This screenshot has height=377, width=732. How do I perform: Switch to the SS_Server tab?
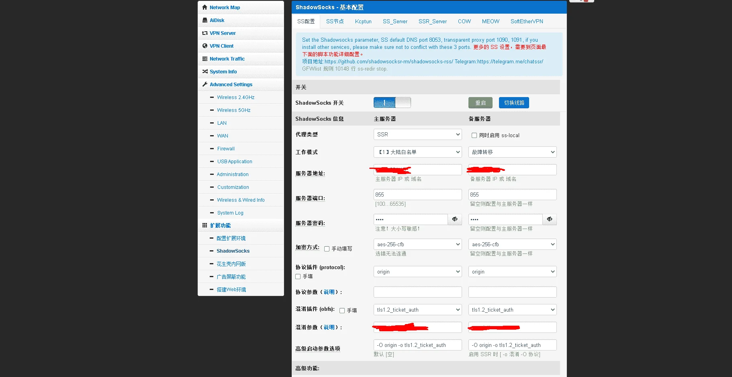click(x=395, y=21)
